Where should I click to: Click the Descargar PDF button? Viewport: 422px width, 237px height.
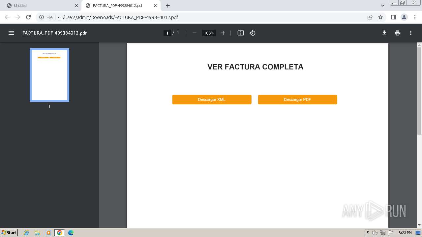pos(297,99)
